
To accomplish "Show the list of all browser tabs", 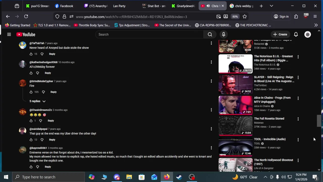I will [x=272, y=6].
